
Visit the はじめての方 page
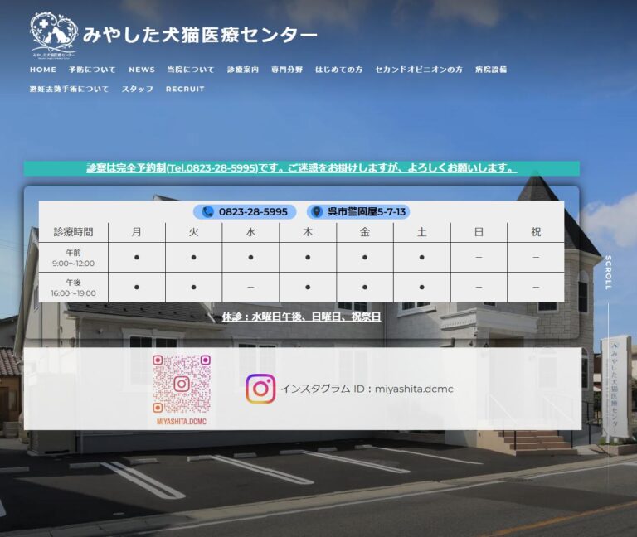(338, 70)
